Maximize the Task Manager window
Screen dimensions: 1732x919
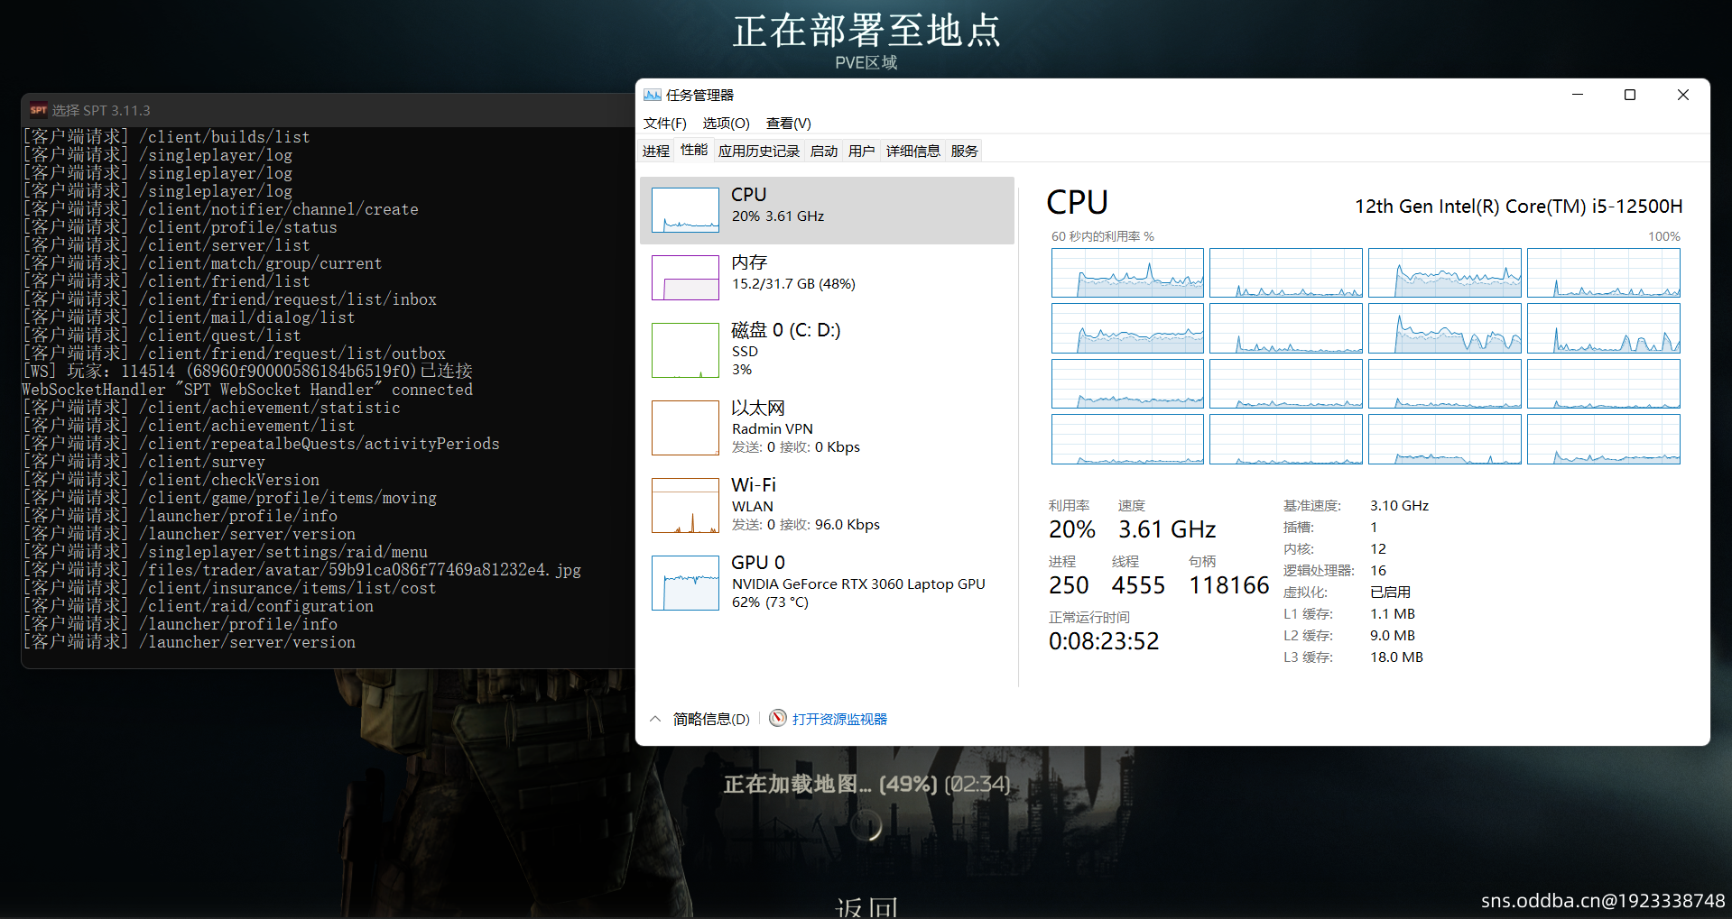coord(1630,95)
